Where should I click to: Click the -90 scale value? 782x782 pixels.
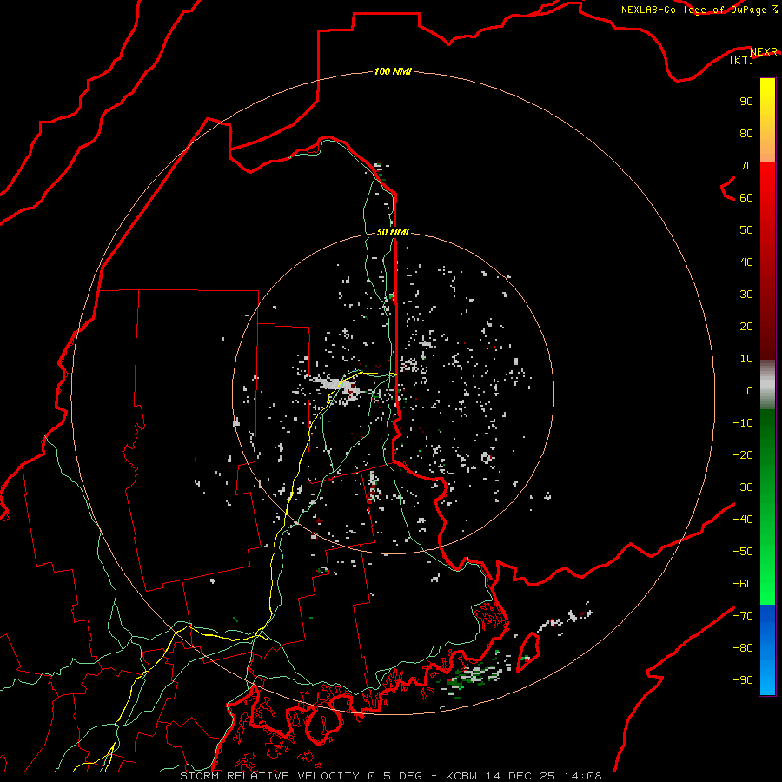click(743, 679)
